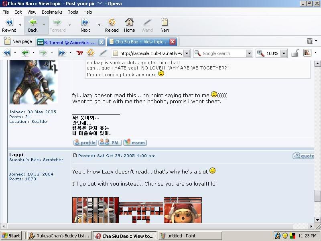Close the Cha Siu Bao tab

tap(173, 42)
